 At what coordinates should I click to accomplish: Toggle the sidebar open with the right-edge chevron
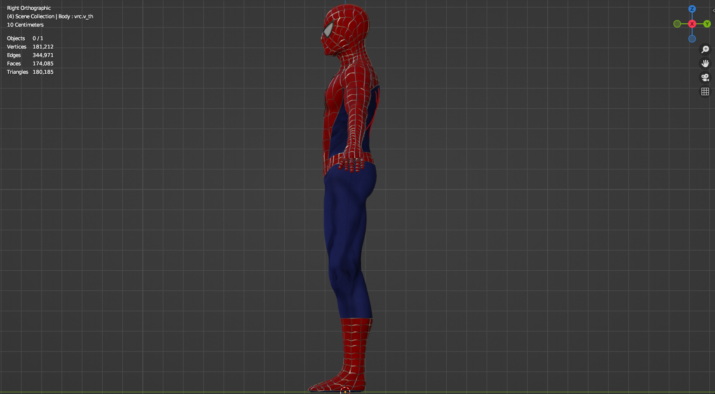(714, 10)
